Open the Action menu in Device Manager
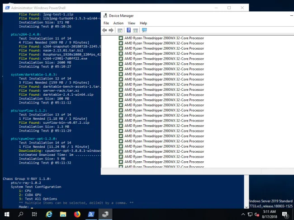 tap(119, 23)
